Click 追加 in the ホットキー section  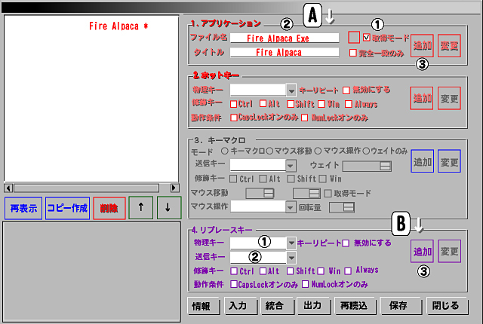tap(422, 99)
